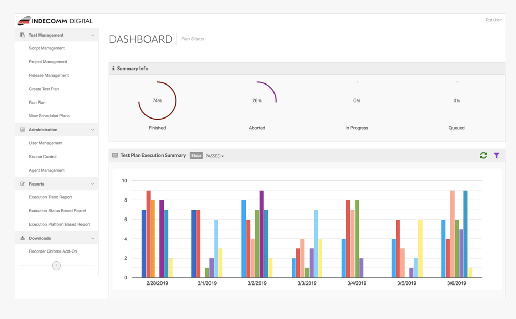This screenshot has width=516, height=319.
Task: Click the bar chart icon beside Test Plan Execution Summary
Action: (x=115, y=155)
